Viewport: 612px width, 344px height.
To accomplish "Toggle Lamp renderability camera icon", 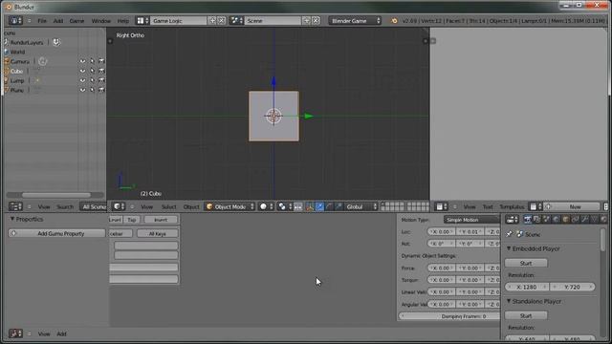I will tap(101, 80).
